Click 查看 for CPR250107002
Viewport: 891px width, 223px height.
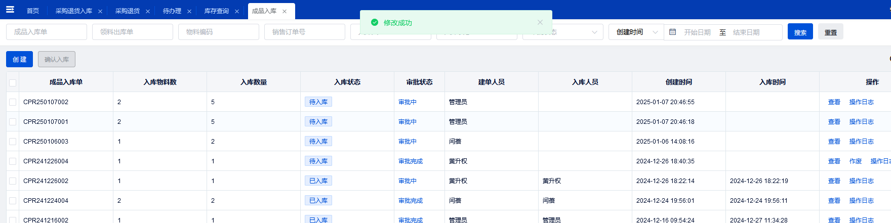click(834, 102)
